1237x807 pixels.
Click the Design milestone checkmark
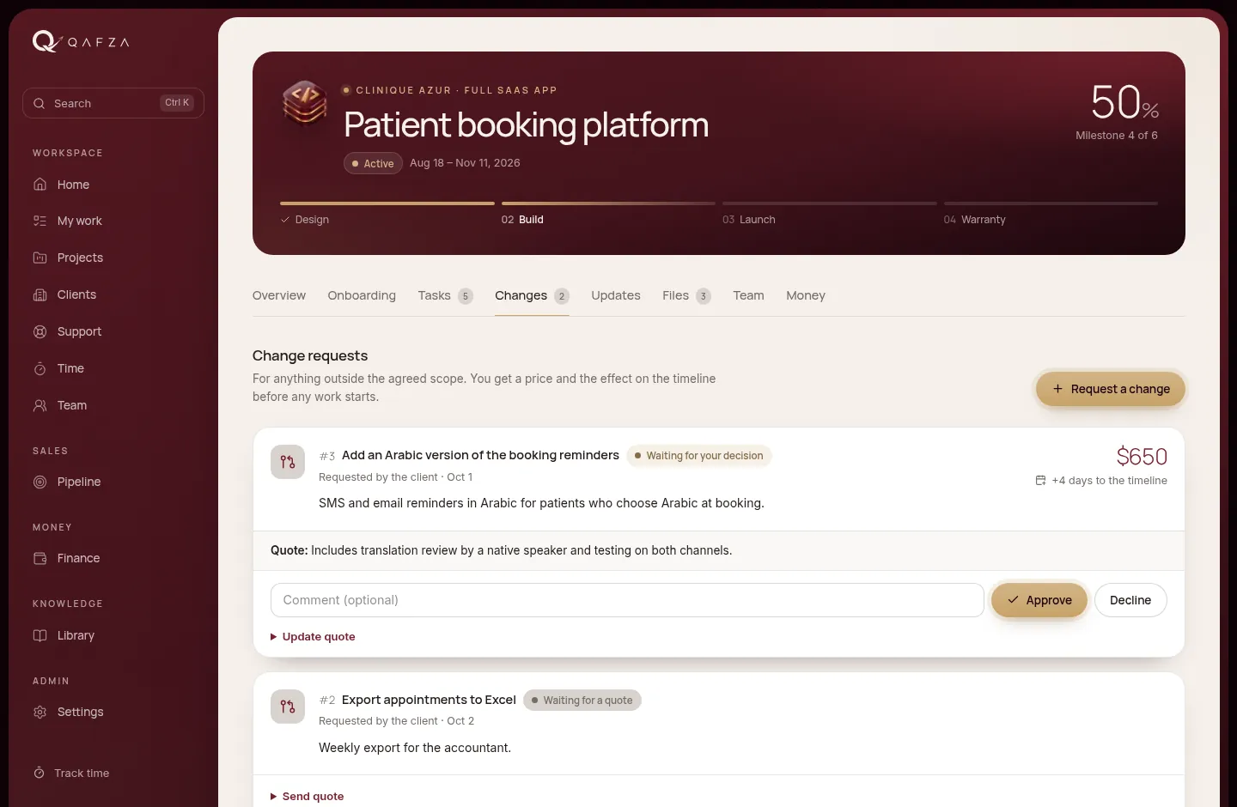pos(285,220)
